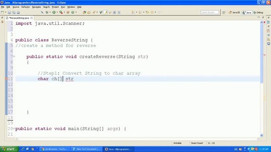
Task: Close the ReverseString.java editor tab
Action: tap(31, 18)
